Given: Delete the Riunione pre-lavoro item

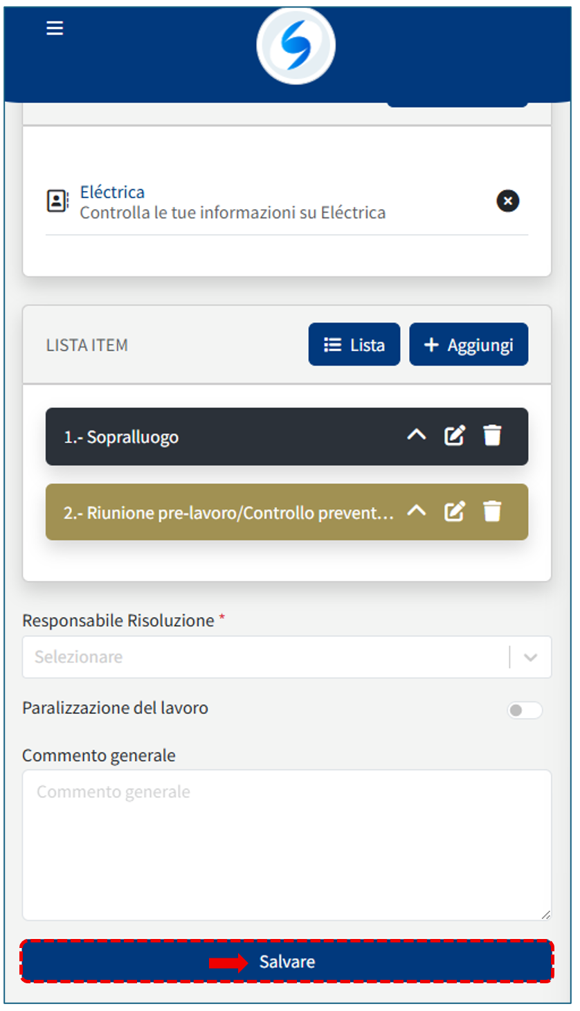Looking at the screenshot, I should tap(492, 512).
